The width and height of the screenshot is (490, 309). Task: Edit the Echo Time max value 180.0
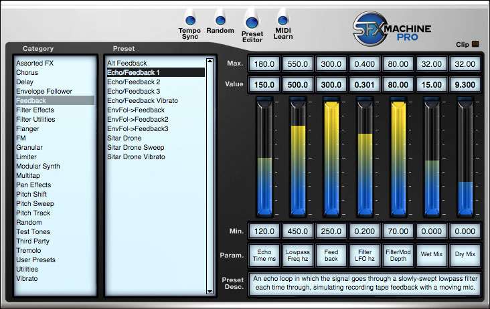tap(264, 64)
